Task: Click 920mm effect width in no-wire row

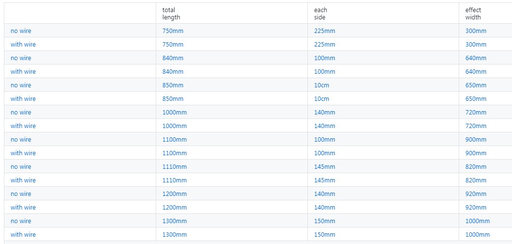Action: (x=476, y=194)
